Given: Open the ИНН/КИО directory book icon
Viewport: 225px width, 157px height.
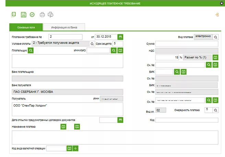Looking at the screenshot, I should [x=120, y=50].
